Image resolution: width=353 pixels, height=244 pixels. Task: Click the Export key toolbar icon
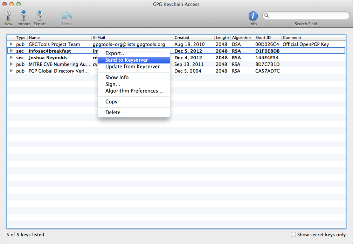pyautogui.click(x=40, y=16)
